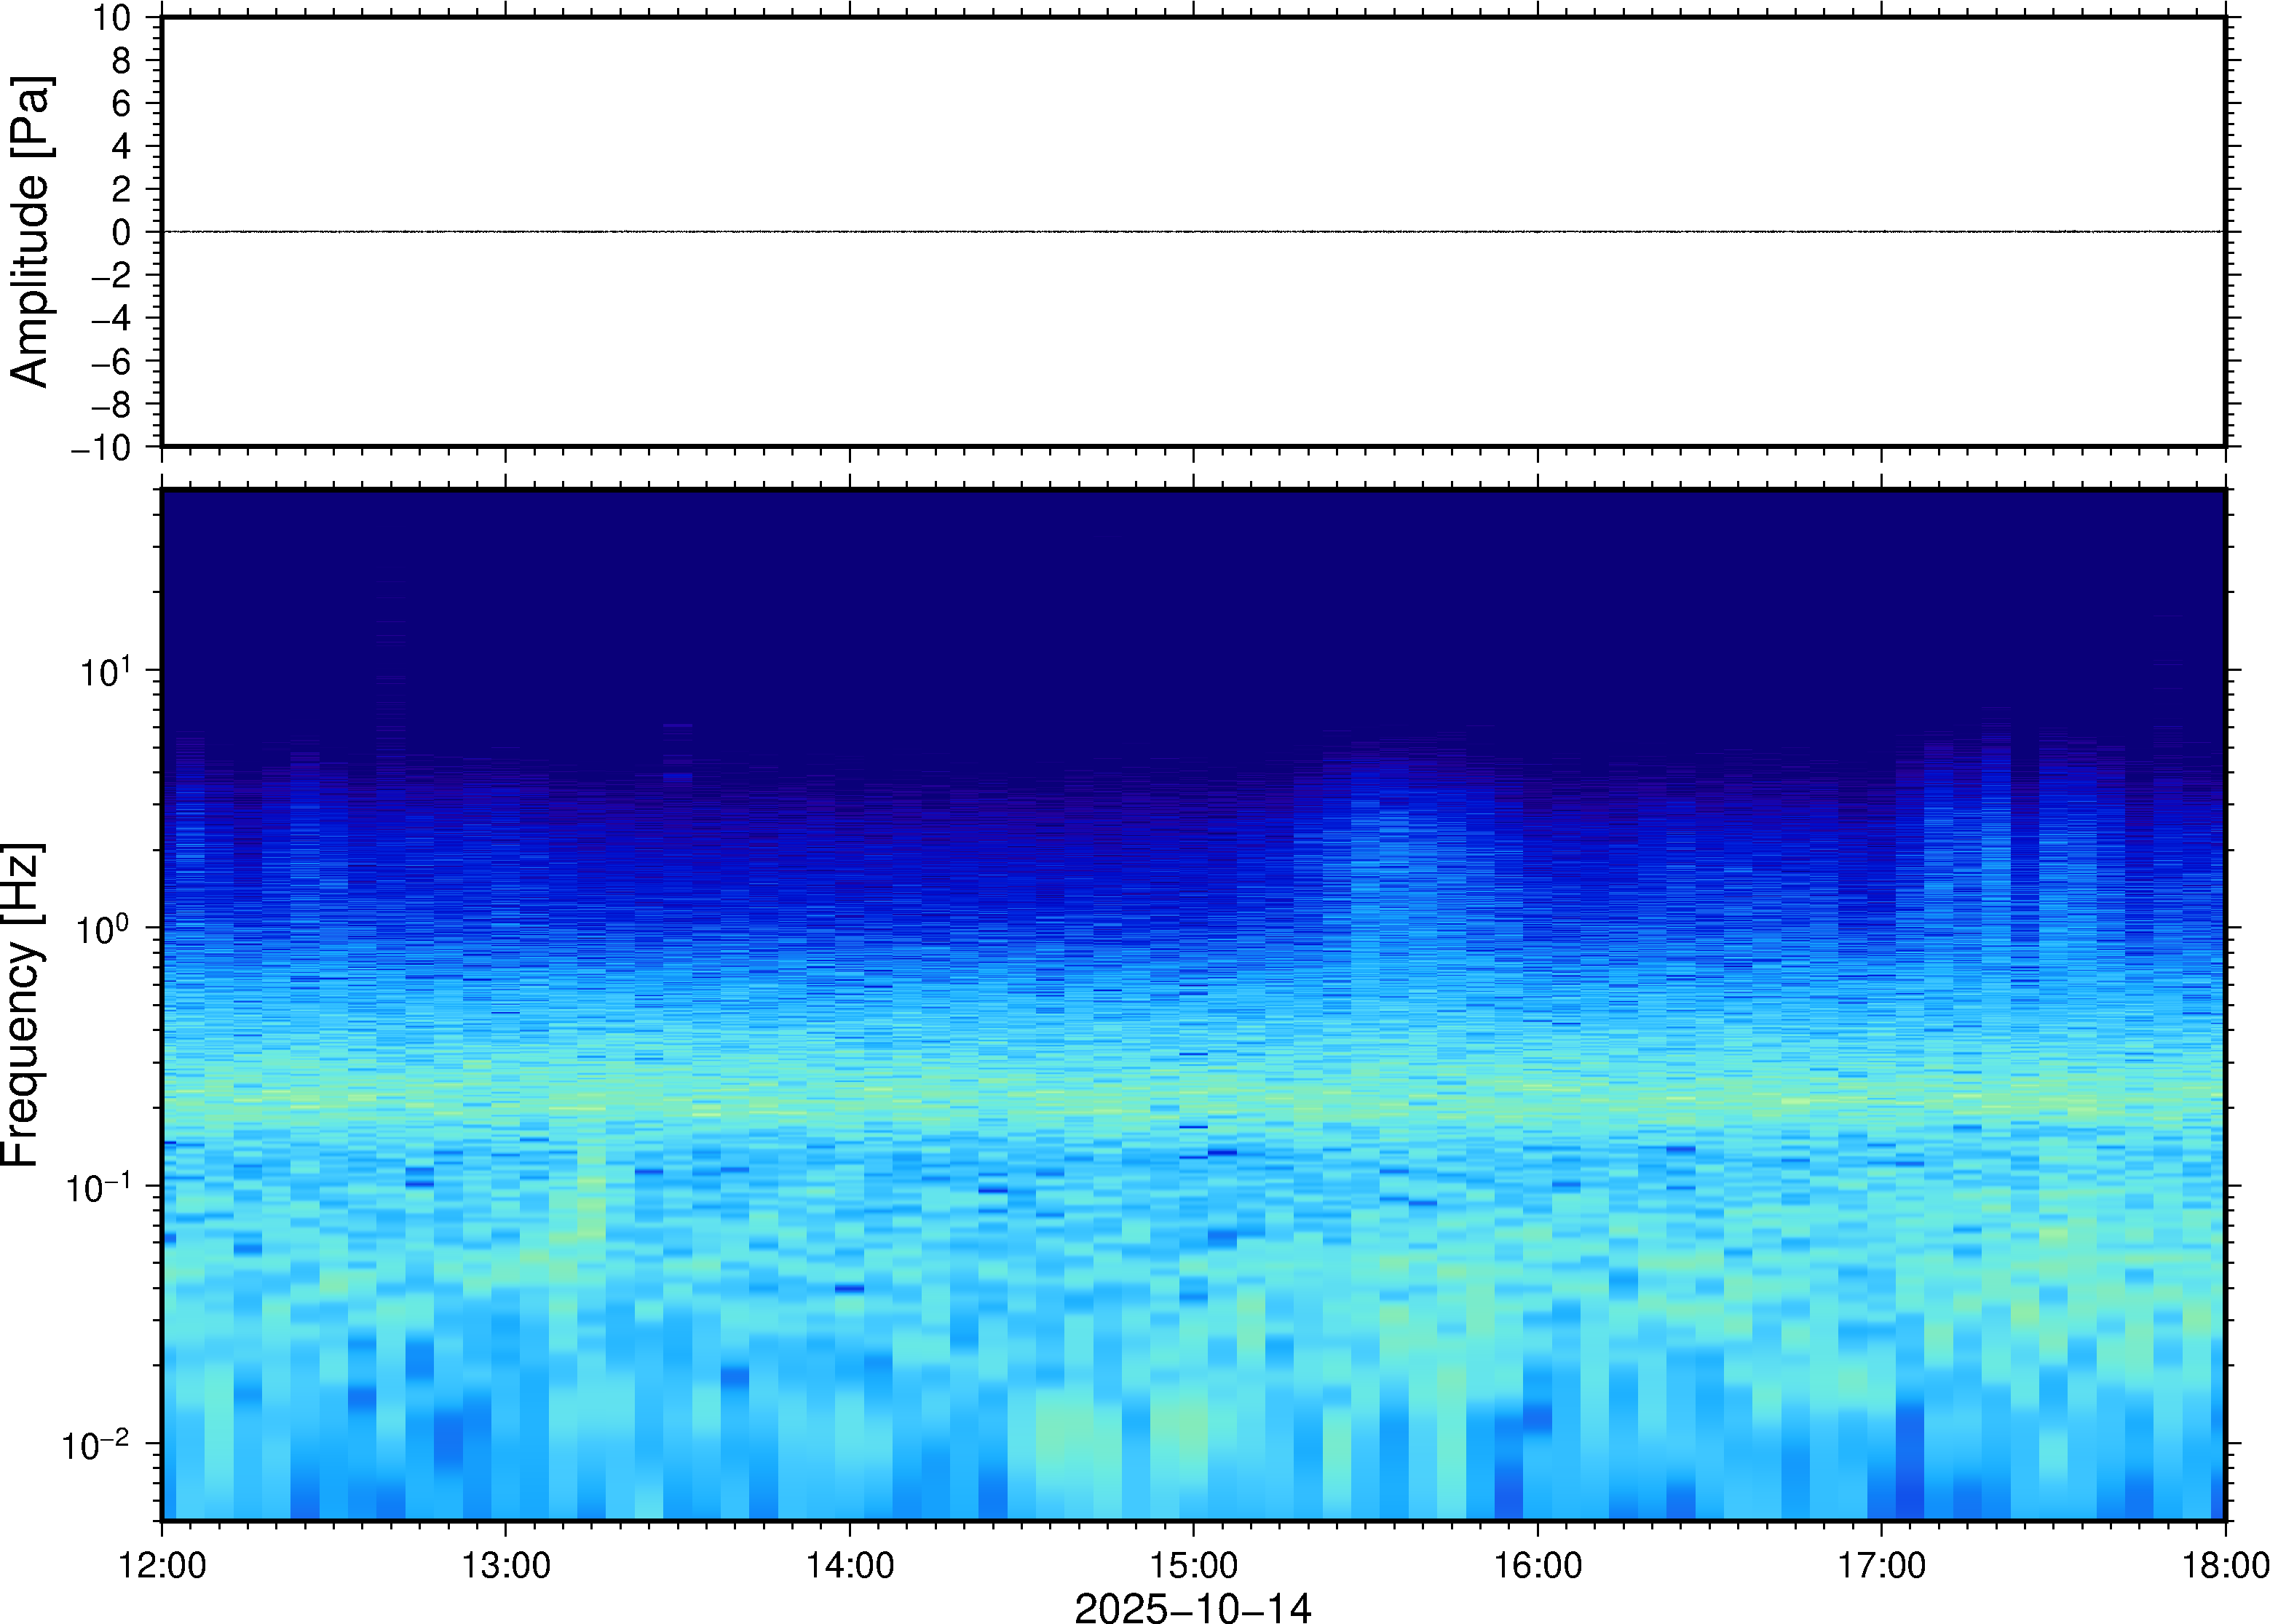Click the 13:00 time axis label
Screen dimensions: 2270x1624
click(x=505, y=1565)
